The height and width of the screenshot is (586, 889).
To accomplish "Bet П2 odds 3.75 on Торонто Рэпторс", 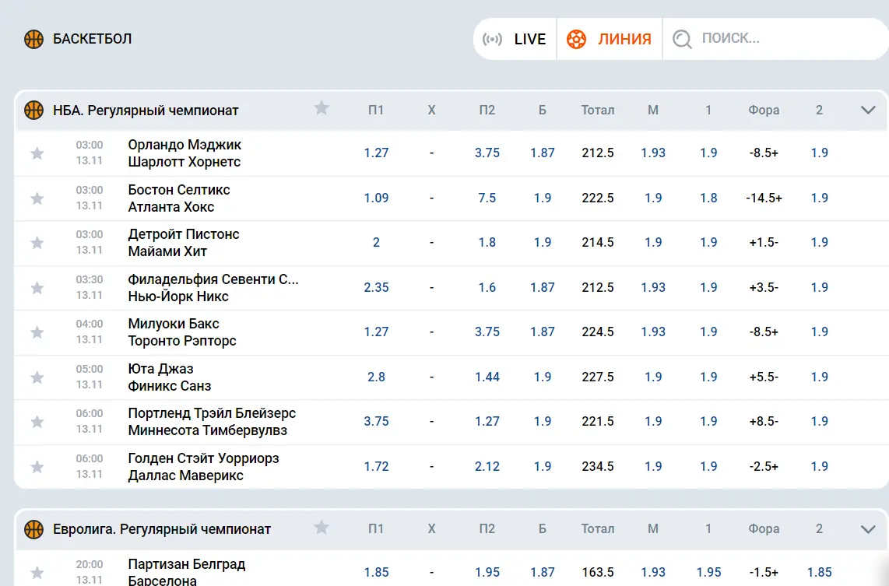I will click(487, 332).
